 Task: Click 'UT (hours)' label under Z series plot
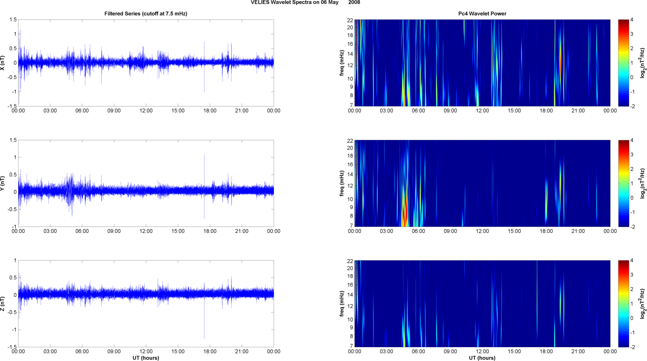pyautogui.click(x=146, y=358)
